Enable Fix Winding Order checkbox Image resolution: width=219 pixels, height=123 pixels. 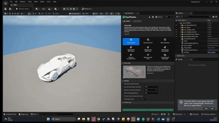[145, 99]
